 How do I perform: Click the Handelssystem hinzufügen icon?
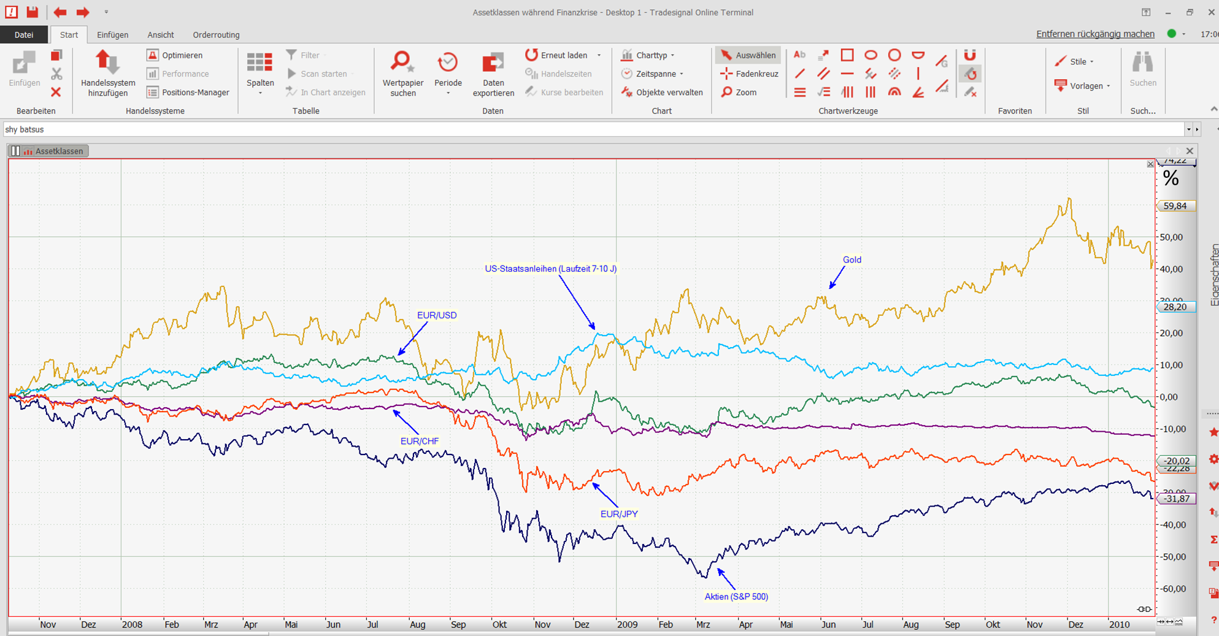pos(108,63)
